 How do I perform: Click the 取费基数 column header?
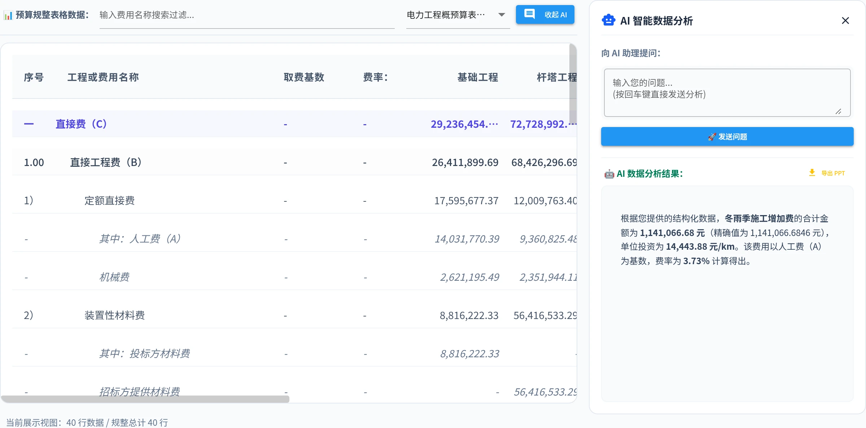click(x=304, y=77)
